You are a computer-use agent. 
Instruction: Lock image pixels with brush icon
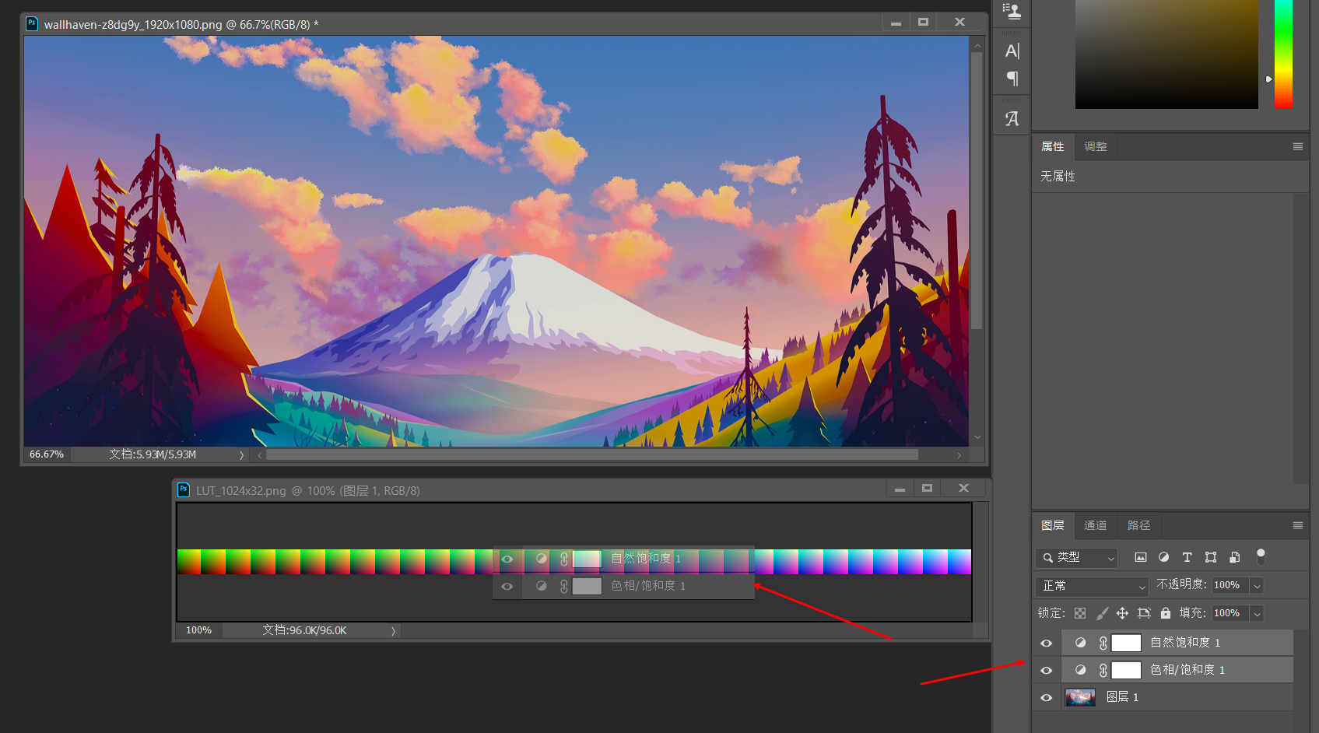[1102, 613]
